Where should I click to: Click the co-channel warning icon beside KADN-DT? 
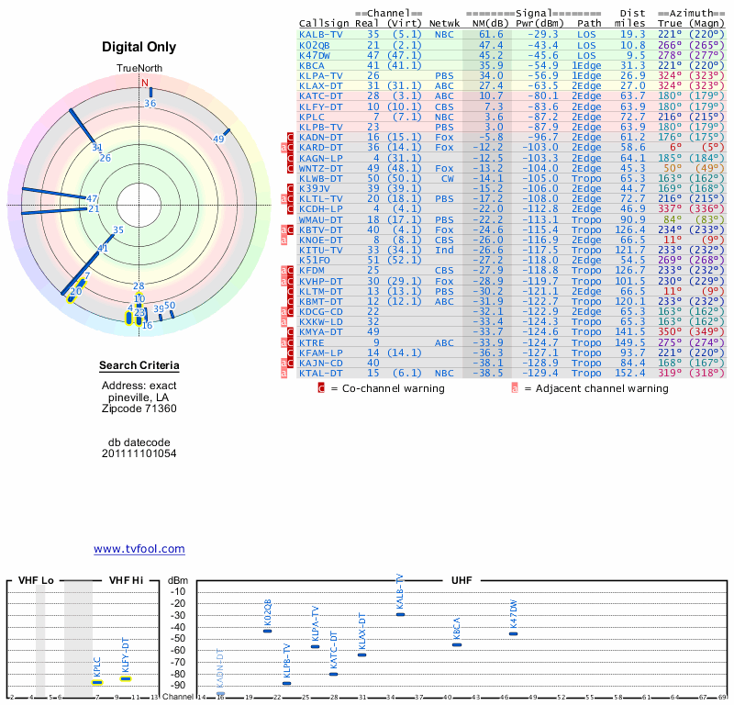292,137
